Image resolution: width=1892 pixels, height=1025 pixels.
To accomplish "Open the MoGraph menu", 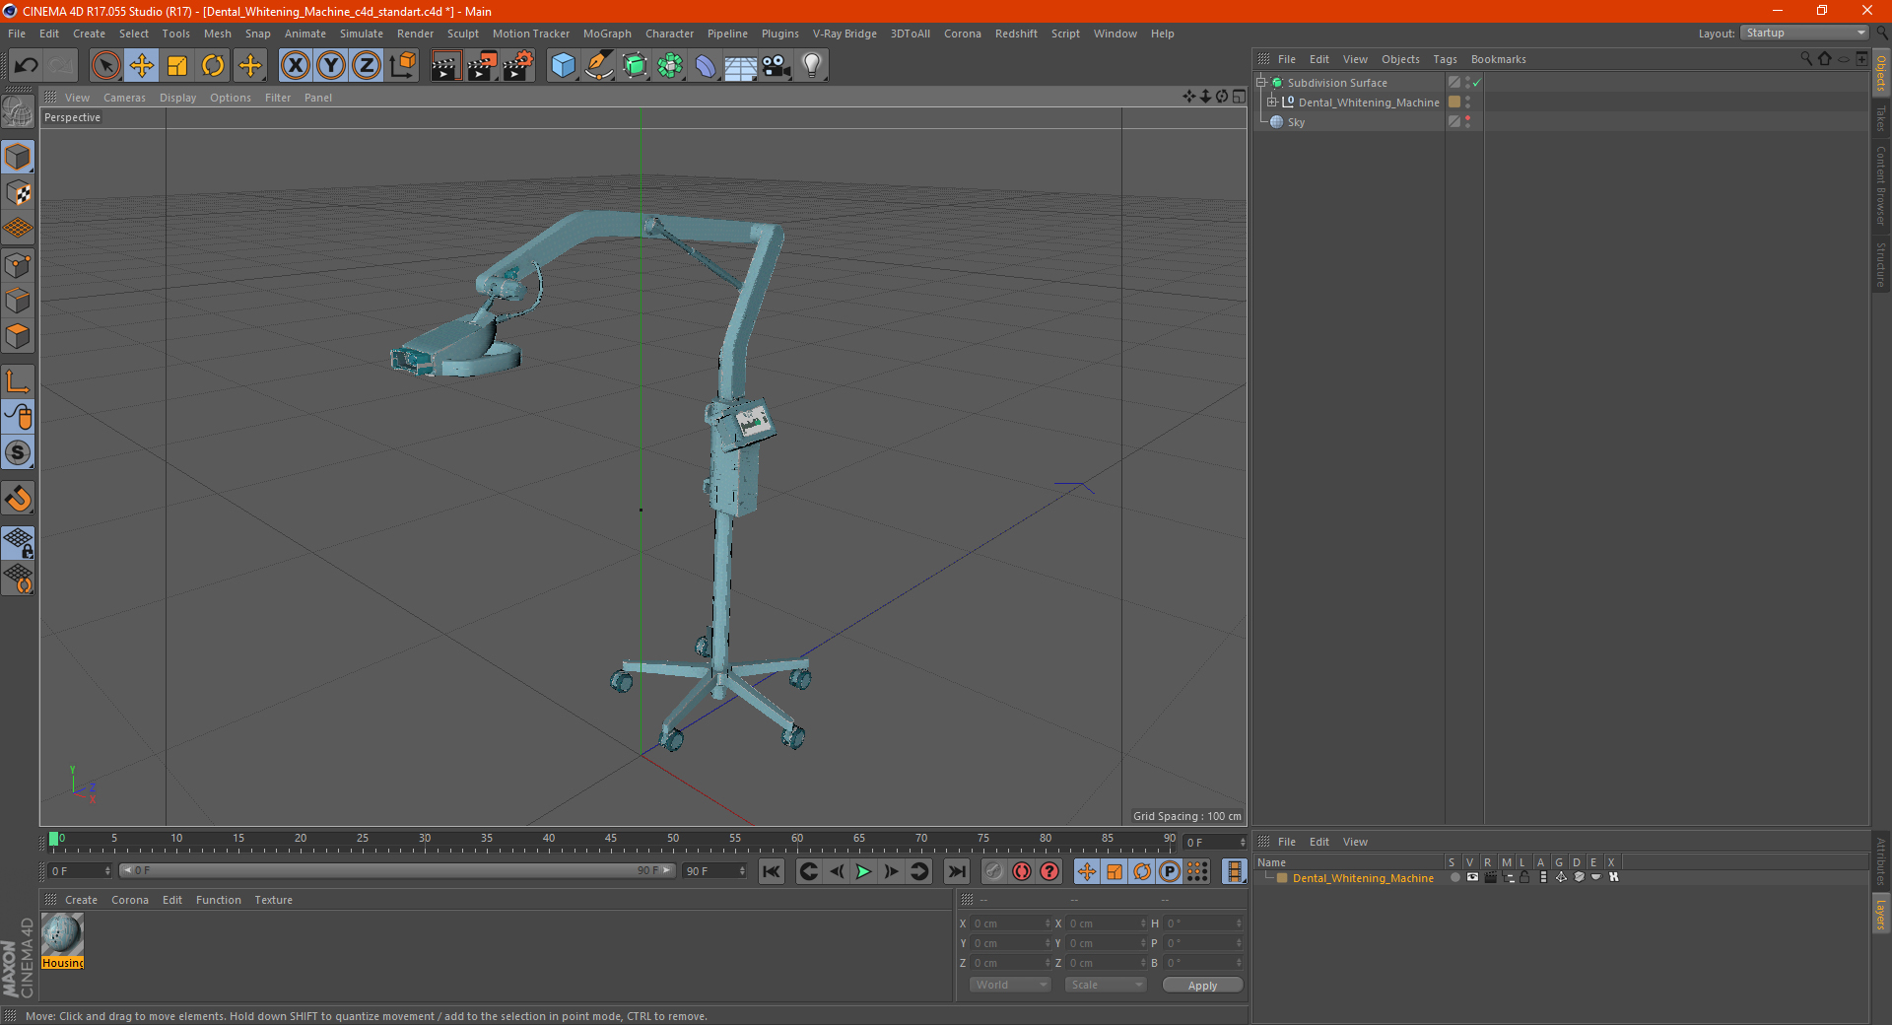I will point(607,34).
